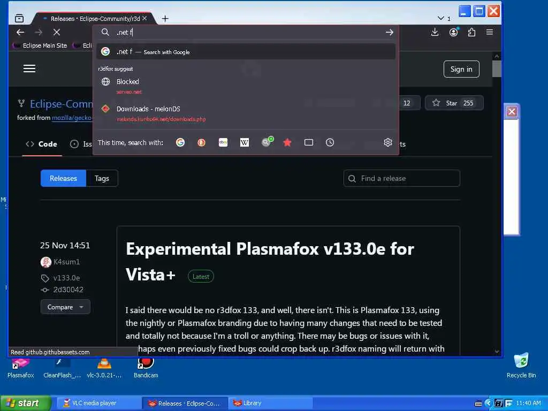
Task: Click the Plasmafox desktop shortcut
Action: click(x=20, y=368)
